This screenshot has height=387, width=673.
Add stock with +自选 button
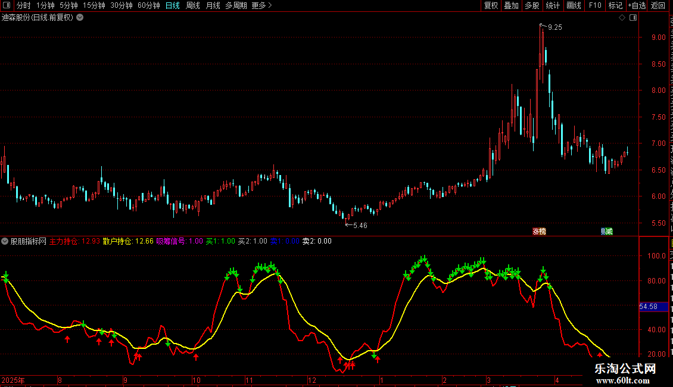[x=637, y=5]
